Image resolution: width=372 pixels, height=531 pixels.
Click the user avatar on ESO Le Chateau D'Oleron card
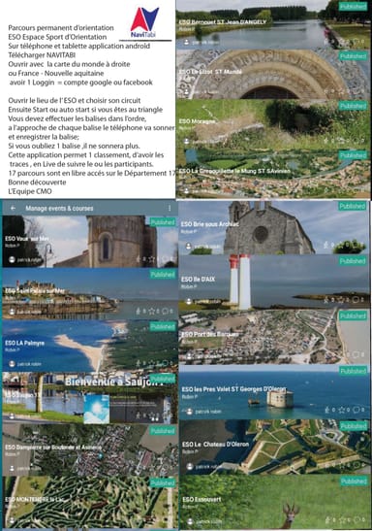[x=190, y=466]
